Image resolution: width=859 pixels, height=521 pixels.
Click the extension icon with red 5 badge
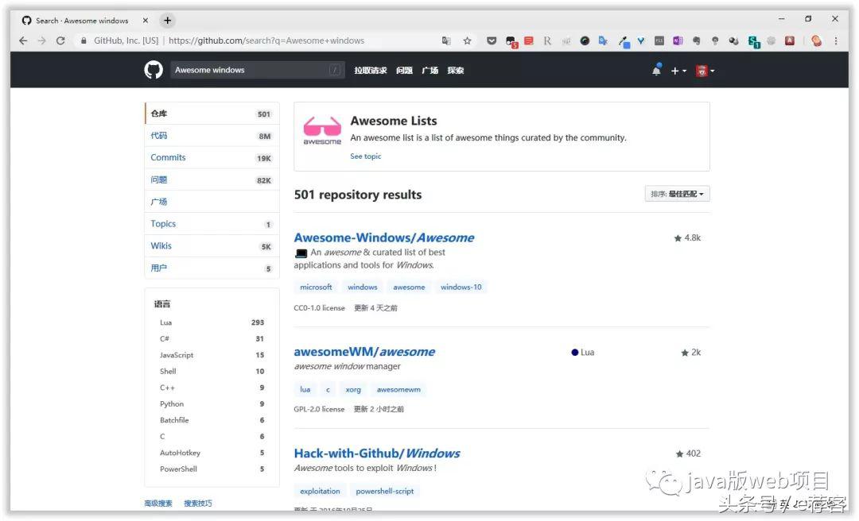[x=511, y=41]
